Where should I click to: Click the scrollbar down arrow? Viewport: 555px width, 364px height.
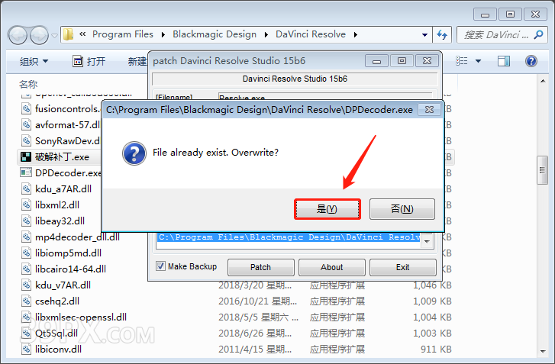tap(543, 351)
